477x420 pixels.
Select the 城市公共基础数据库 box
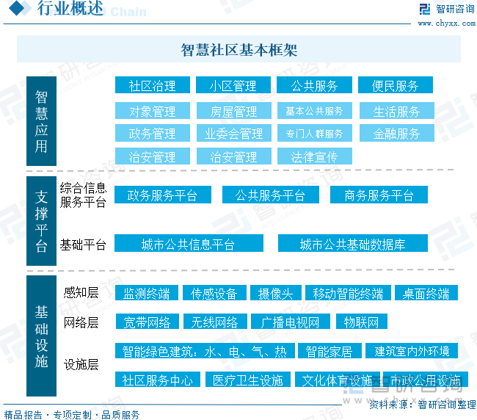point(352,243)
